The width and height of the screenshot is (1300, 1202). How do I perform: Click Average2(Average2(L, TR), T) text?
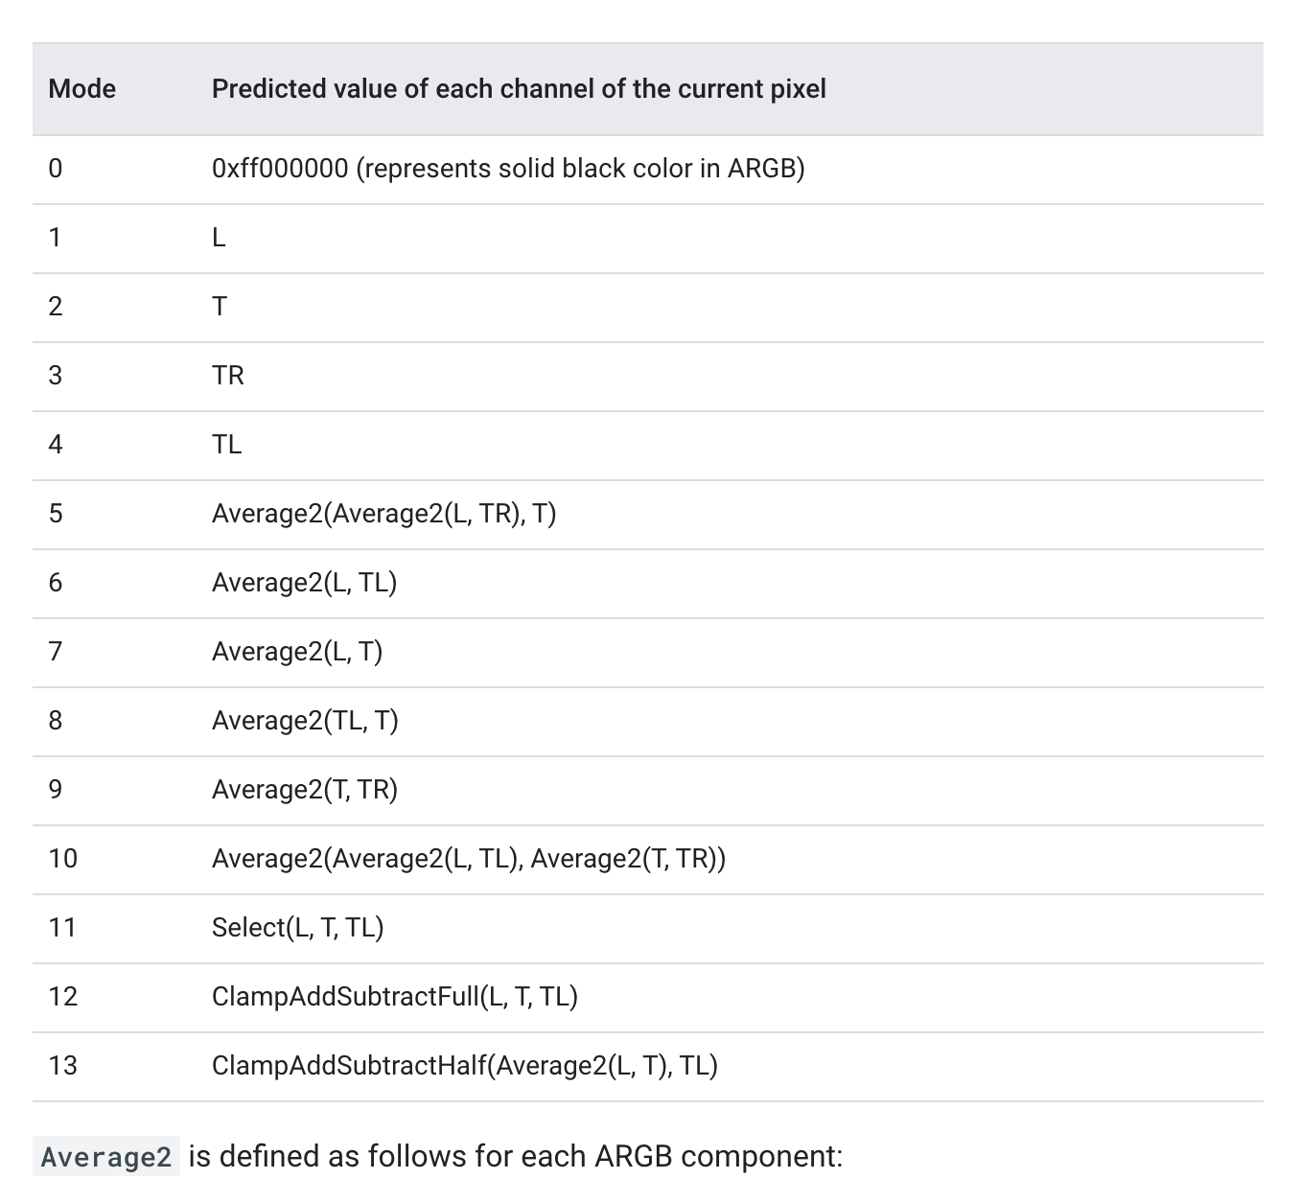tap(383, 514)
